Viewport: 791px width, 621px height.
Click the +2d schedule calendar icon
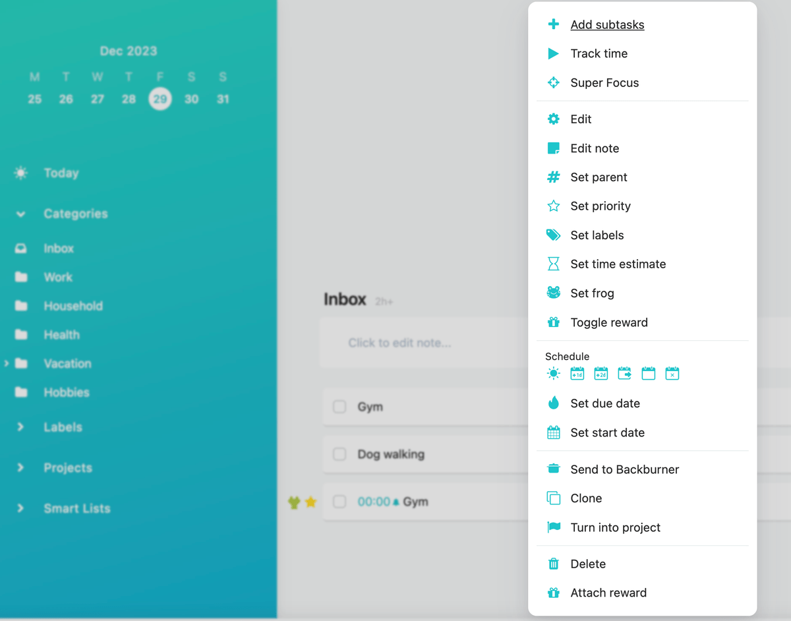click(x=601, y=374)
